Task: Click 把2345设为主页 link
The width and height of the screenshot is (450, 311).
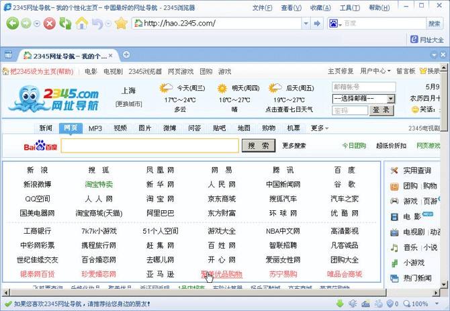Action: (42, 71)
